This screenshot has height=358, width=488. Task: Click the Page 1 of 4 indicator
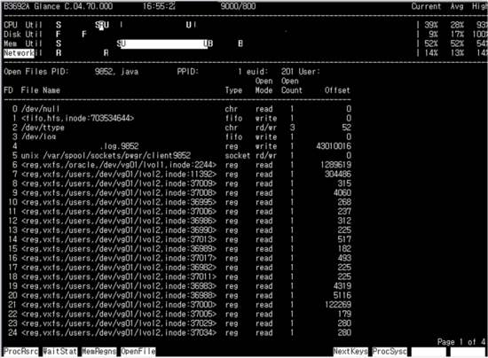tap(461, 342)
